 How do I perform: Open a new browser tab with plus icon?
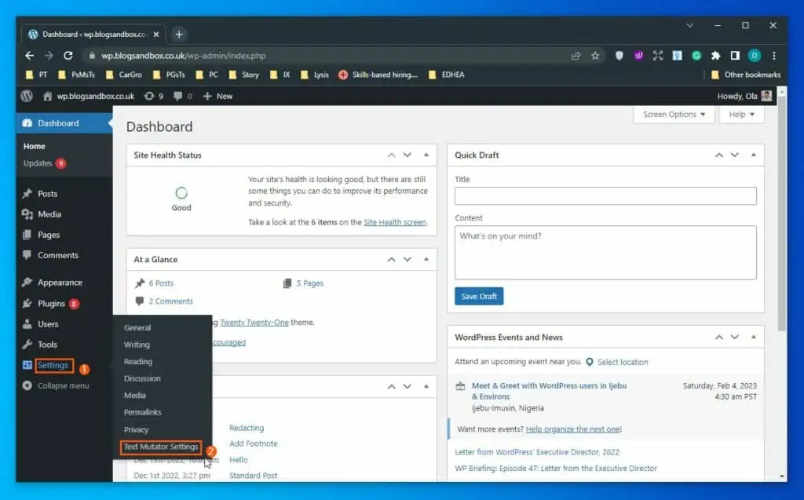point(179,35)
